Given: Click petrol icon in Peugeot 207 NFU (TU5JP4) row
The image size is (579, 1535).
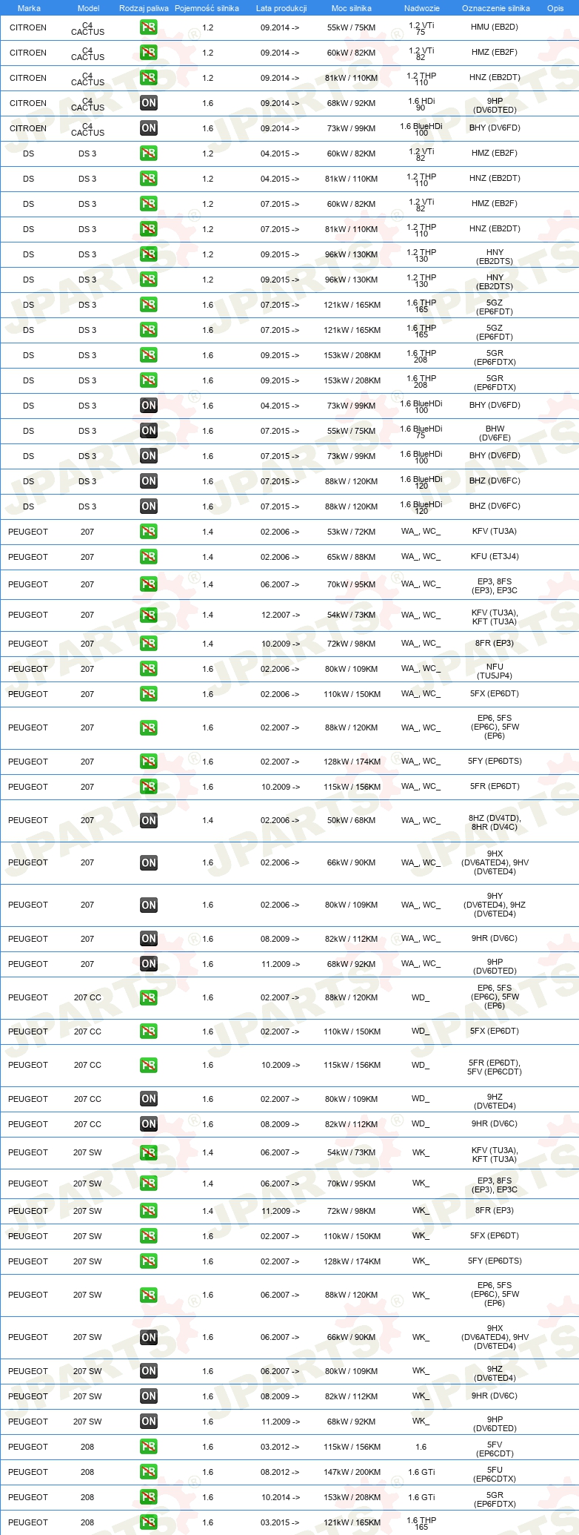Looking at the screenshot, I should [148, 669].
